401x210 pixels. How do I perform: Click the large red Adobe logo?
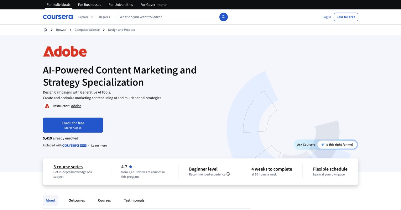coord(65,51)
